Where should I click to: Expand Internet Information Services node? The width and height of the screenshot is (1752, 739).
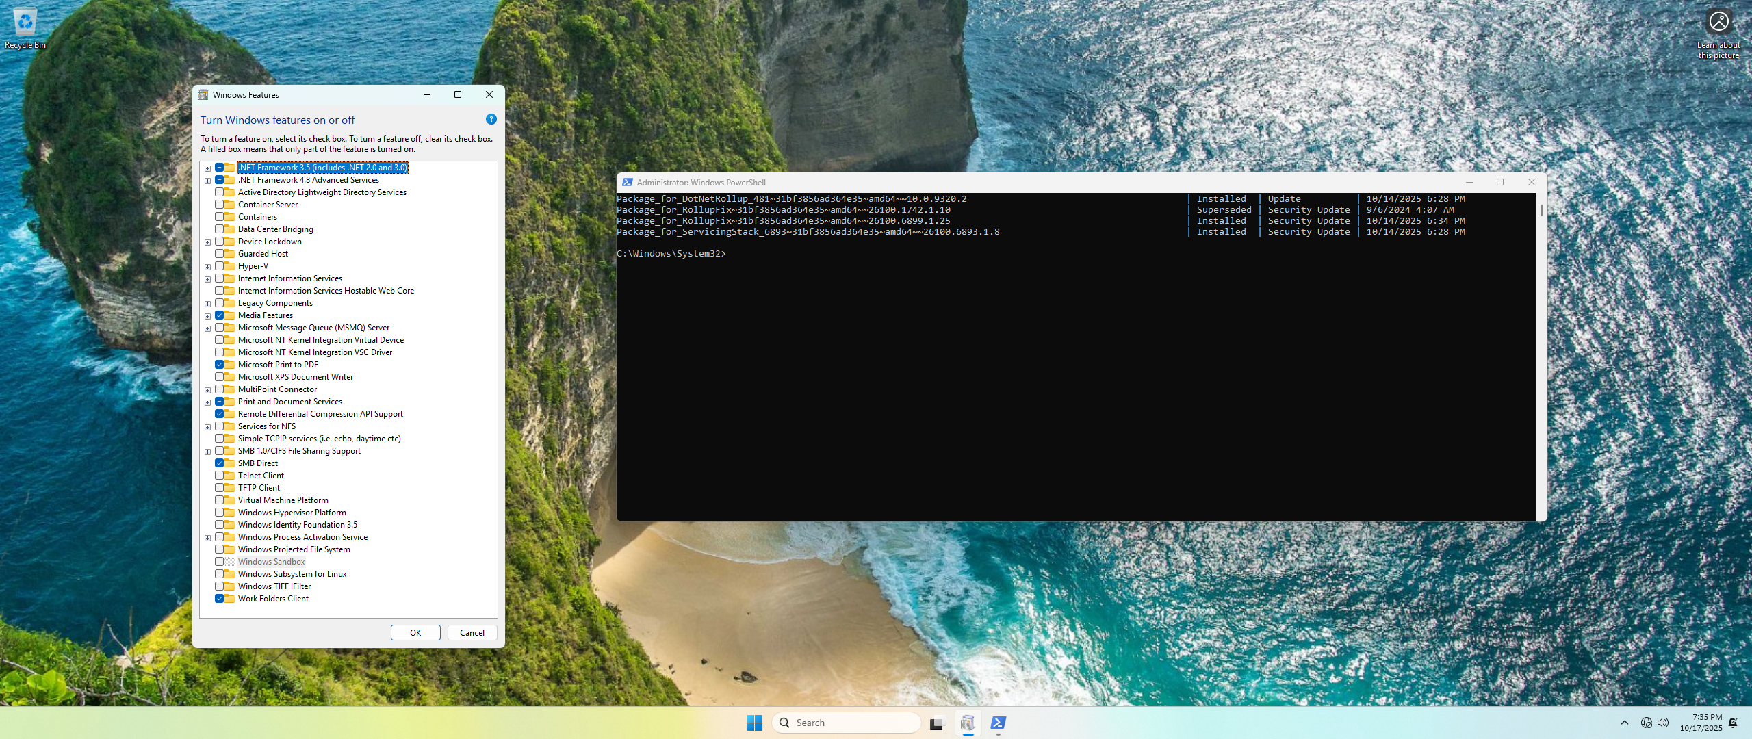207,279
